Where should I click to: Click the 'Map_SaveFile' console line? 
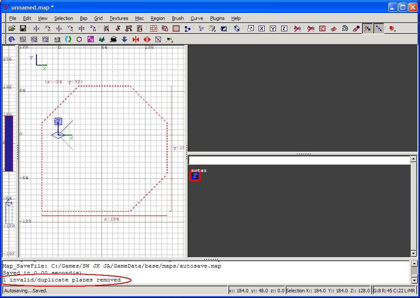click(112, 266)
